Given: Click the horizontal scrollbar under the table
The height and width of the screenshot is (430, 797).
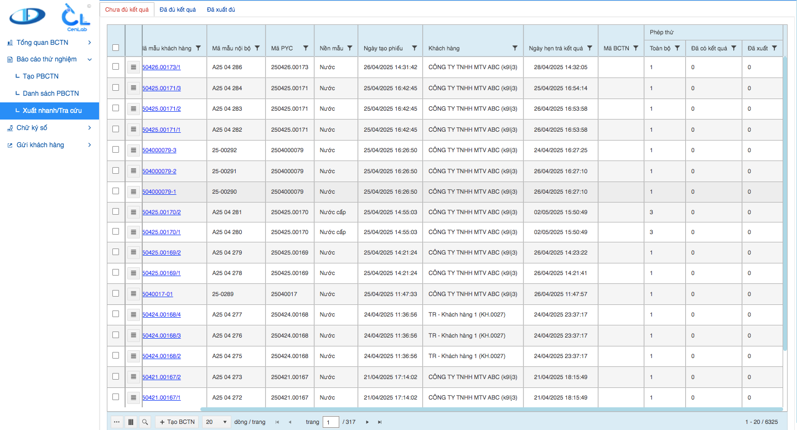Looking at the screenshot, I should (491, 410).
